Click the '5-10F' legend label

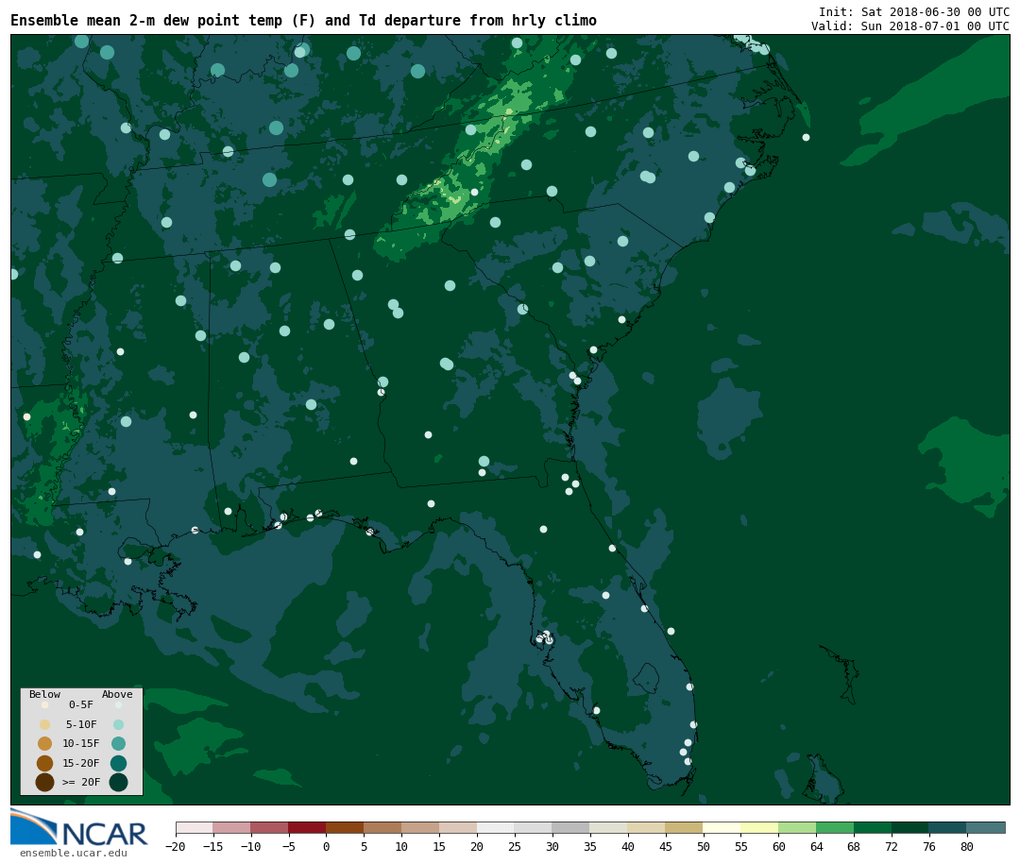81,724
